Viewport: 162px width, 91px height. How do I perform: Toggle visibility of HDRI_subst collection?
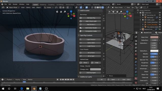[x=160, y=20]
